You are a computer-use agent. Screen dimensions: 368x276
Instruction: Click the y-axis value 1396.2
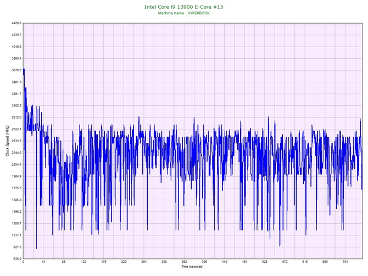[x=16, y=211]
